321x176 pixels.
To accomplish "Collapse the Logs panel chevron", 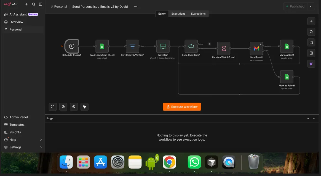I will (x=314, y=118).
